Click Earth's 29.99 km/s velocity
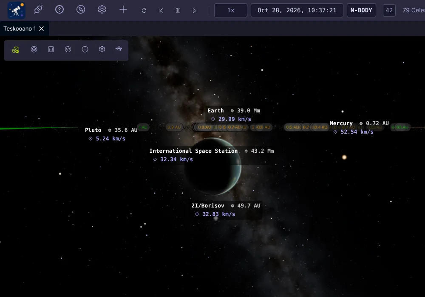The width and height of the screenshot is (425, 297). [235, 119]
